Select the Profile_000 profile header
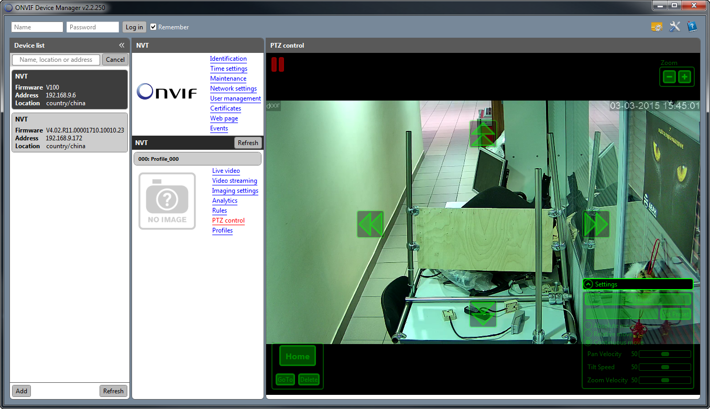710x409 pixels. (x=197, y=159)
